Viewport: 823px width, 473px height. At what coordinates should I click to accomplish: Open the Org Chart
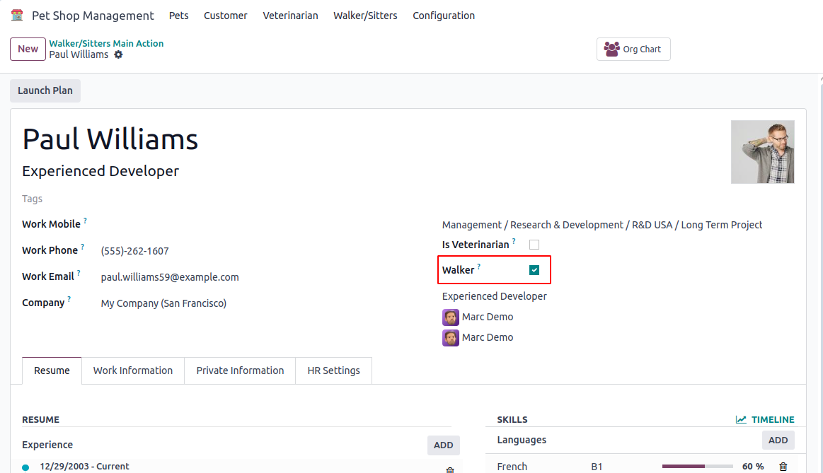click(633, 49)
